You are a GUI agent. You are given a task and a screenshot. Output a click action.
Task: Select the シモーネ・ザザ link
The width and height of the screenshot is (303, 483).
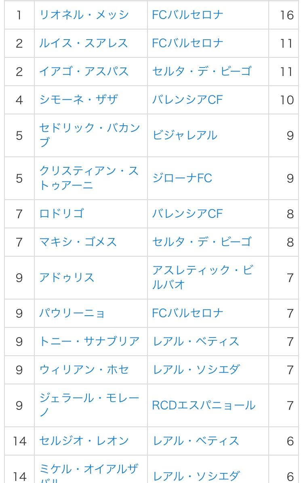click(x=78, y=100)
